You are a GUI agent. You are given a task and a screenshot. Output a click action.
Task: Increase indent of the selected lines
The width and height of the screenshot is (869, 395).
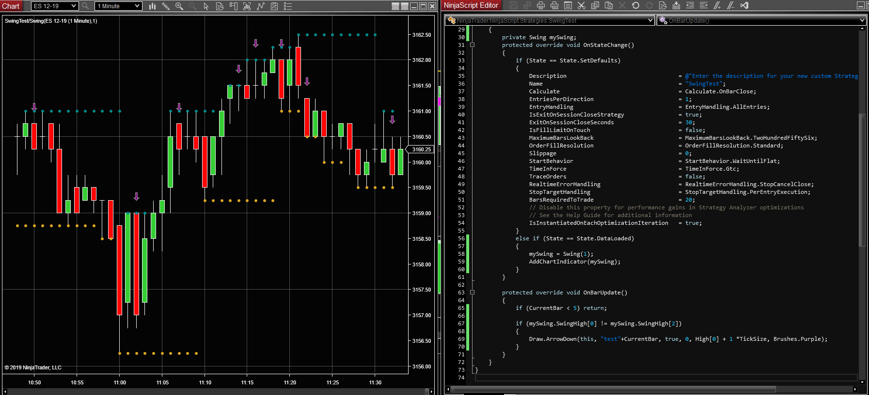point(704,5)
